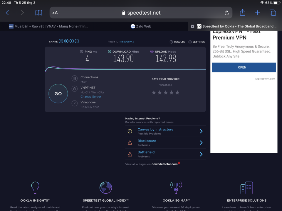Start a new test with the GO button
Screen dimensions: 282x211
pos(58,93)
